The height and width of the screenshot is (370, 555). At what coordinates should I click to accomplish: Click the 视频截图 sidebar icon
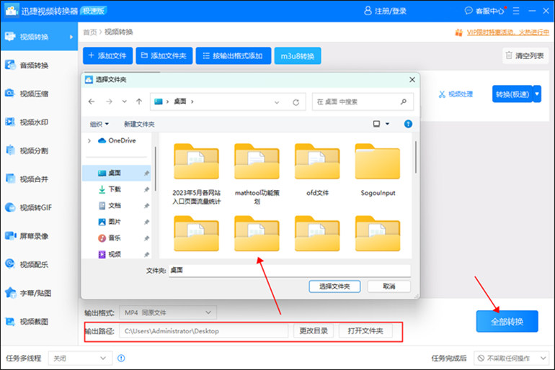tap(10, 322)
